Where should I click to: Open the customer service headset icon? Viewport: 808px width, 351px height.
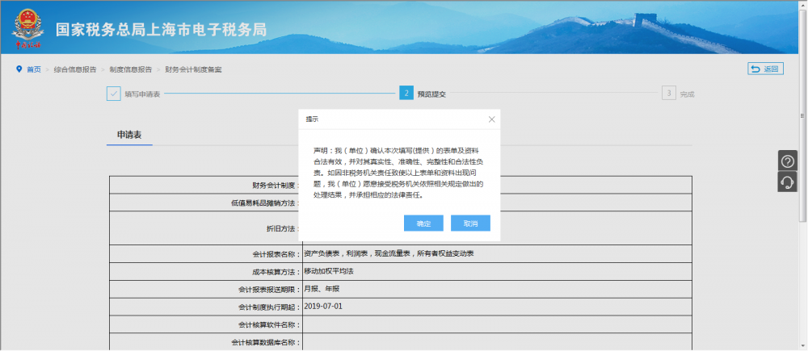(x=787, y=182)
